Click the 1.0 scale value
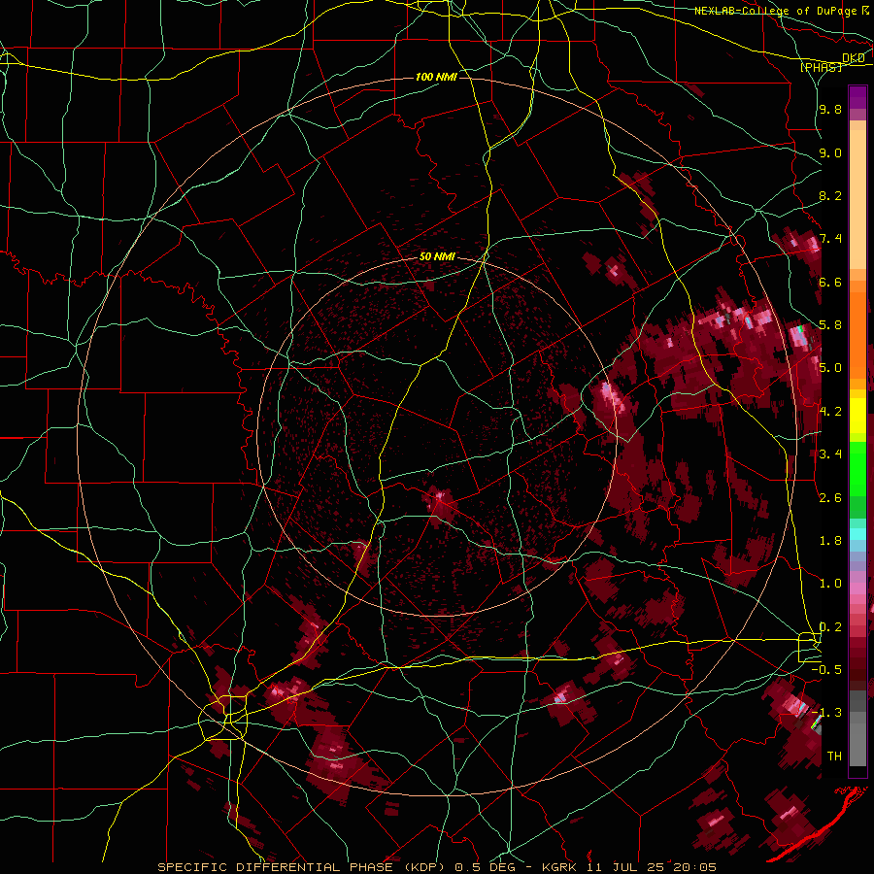 coord(830,583)
